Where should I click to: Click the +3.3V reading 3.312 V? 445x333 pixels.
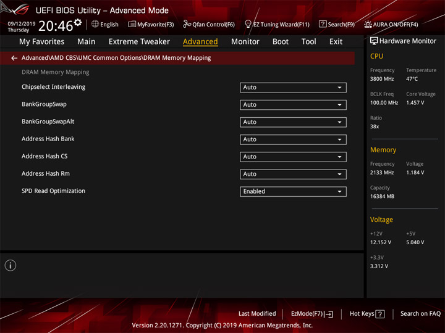point(379,266)
